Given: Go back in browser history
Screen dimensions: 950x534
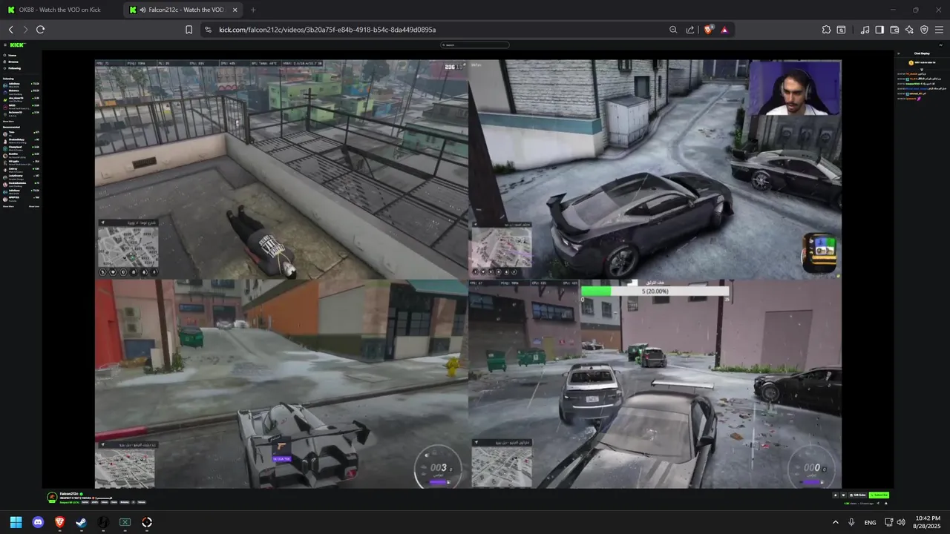Looking at the screenshot, I should pyautogui.click(x=10, y=30).
